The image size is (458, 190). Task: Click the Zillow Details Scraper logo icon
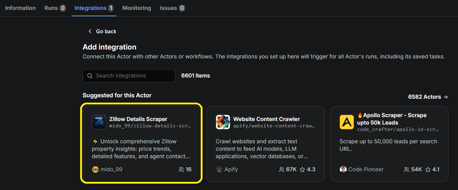tap(99, 122)
